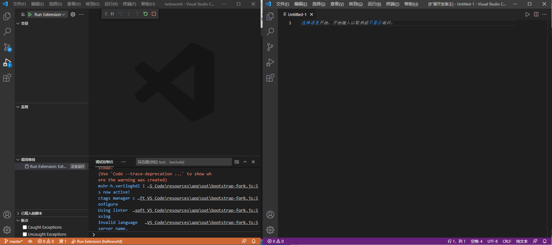
Task: Stop the debug session
Action: pos(154,14)
